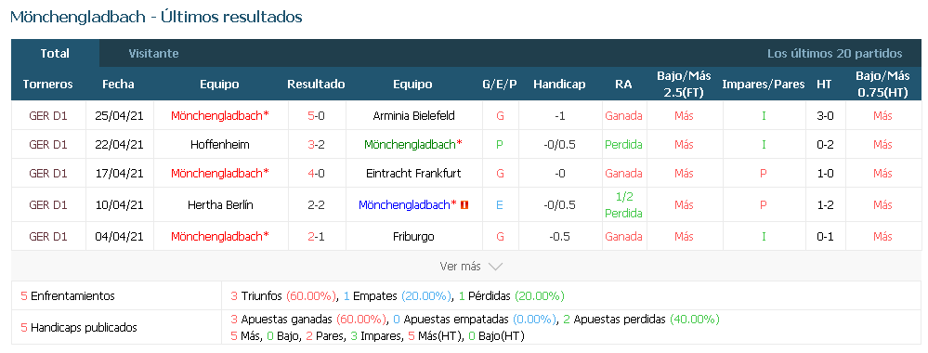Click the Eintracht Frankfurt team name
The width and height of the screenshot is (928, 353).
tap(413, 174)
